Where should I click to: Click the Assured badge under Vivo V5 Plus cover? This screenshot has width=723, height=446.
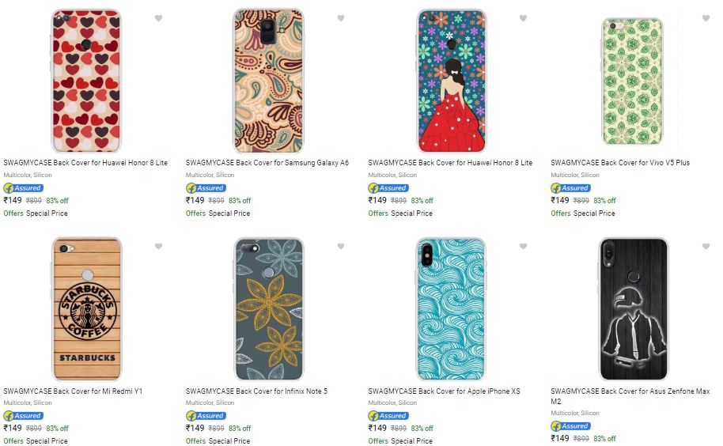click(571, 188)
